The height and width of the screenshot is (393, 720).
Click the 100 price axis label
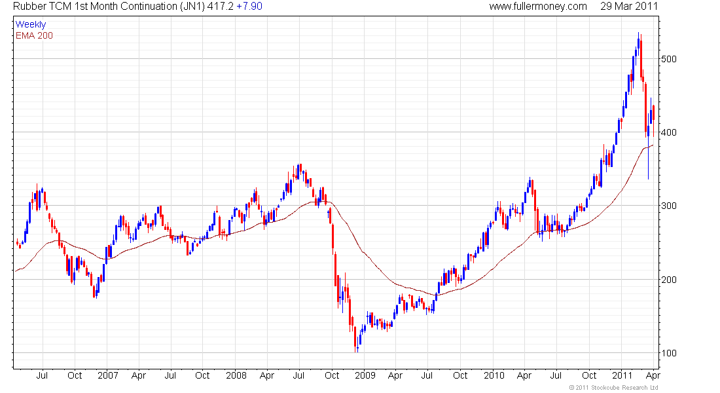(668, 353)
